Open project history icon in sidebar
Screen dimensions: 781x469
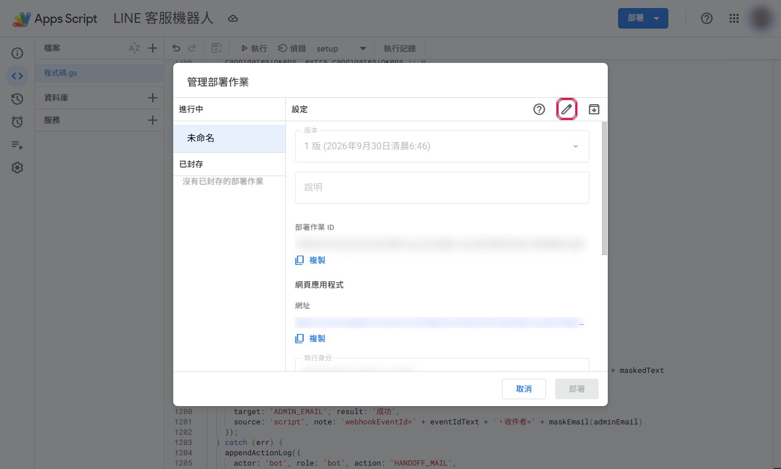tap(17, 99)
